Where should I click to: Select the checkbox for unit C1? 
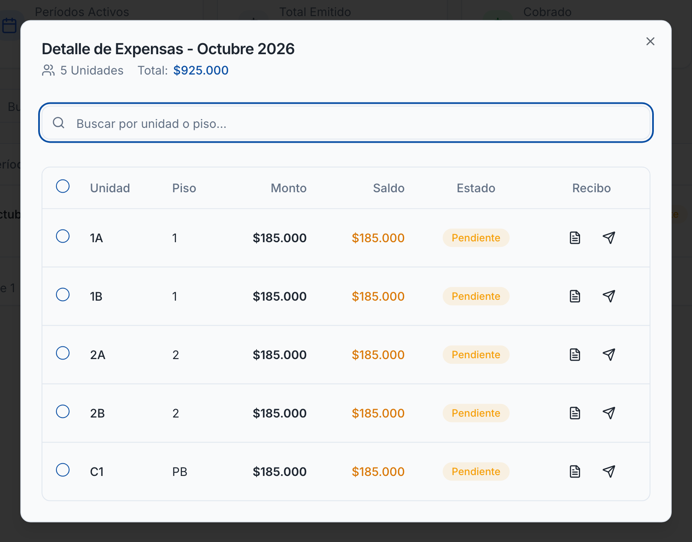63,470
